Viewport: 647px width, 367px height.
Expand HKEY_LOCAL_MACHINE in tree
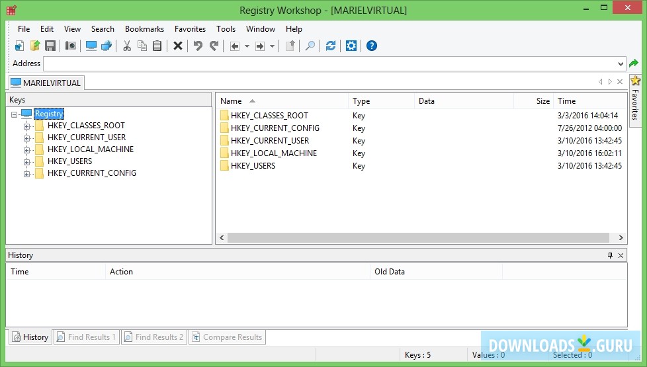[27, 150]
